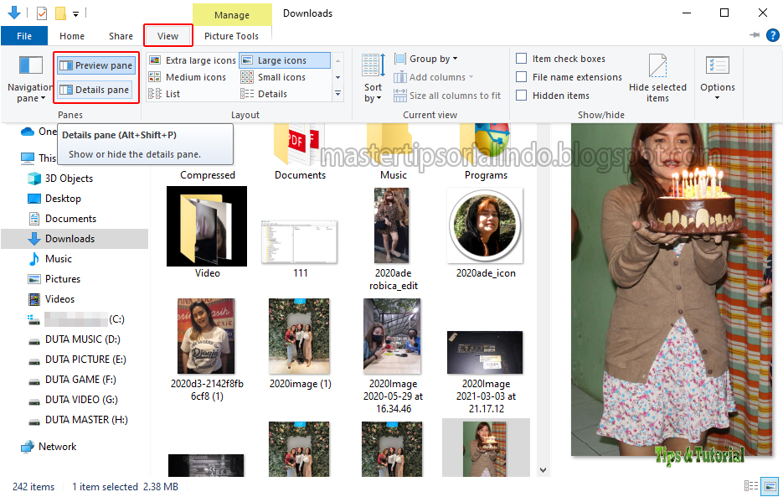Open the Picture Tools Manage tab
The image size is (783, 497).
232,14
